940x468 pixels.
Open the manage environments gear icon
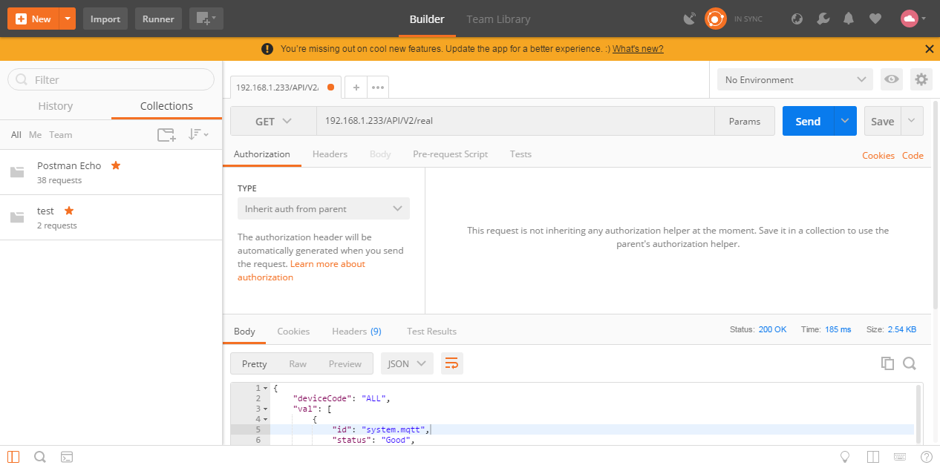coord(921,79)
